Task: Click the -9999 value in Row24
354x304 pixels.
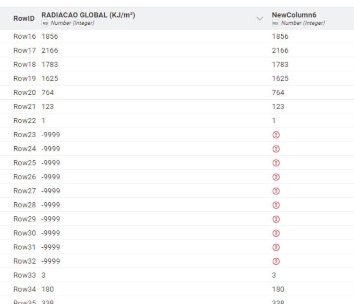Action: coord(51,149)
